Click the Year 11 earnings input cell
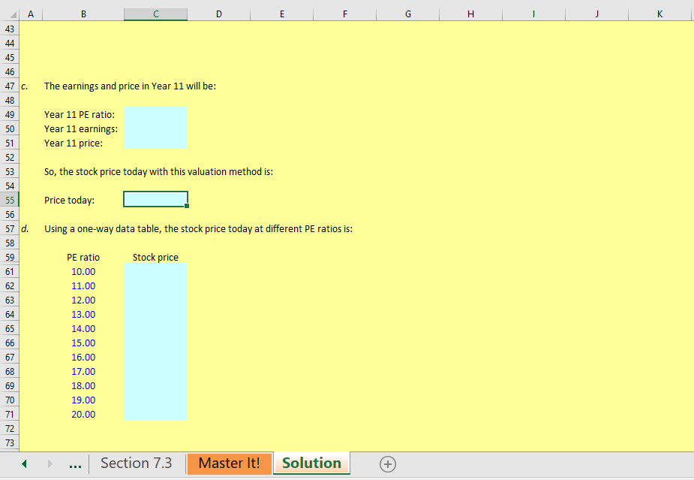The width and height of the screenshot is (694, 480). pyautogui.click(x=155, y=129)
